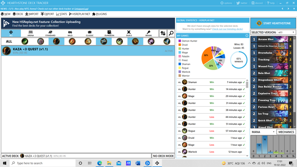Viewport: 297px width, 167px height.
Task: Open the STATS menu
Action: [x=62, y=14]
